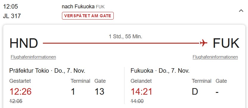Click the 1 Std., 55 Min. duration
The height and width of the screenshot is (108, 248).
coord(126,36)
